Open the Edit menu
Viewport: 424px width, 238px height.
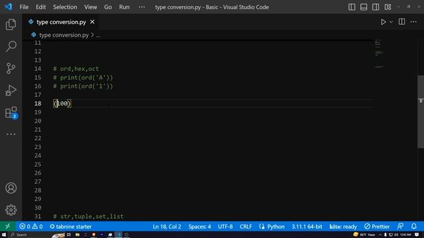pos(40,7)
